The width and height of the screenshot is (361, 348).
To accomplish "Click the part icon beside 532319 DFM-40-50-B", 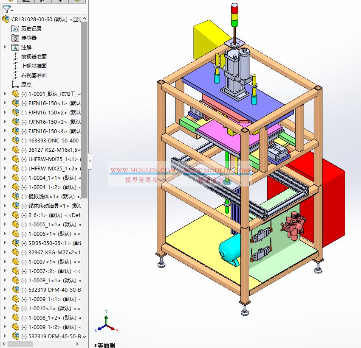I will [x=15, y=290].
